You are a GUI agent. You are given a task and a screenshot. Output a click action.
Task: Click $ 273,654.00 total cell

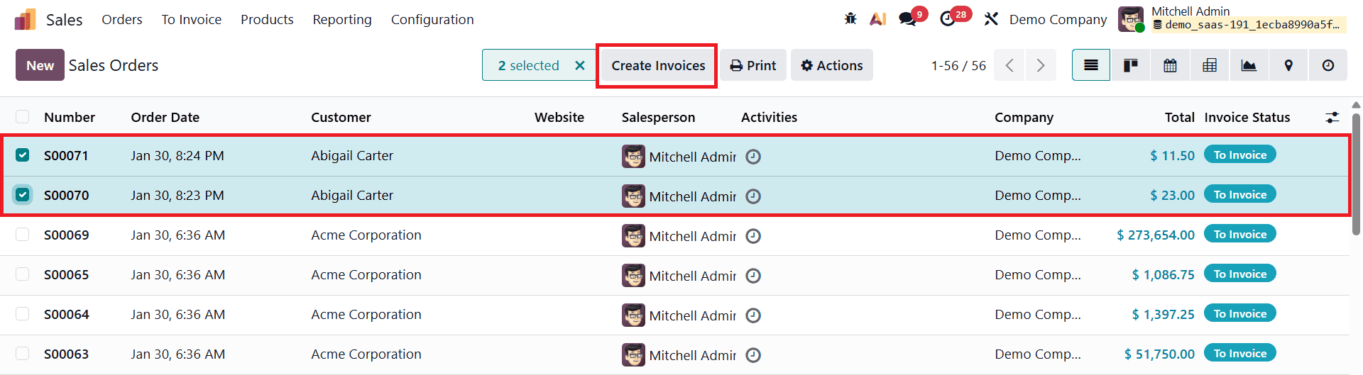(x=1155, y=235)
